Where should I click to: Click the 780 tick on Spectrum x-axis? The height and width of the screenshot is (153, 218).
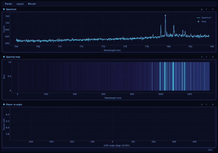169,46
